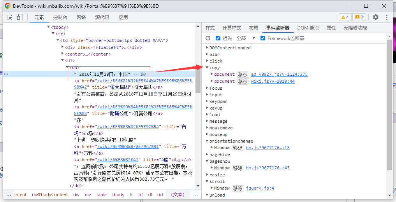Open the 应用 (Application) tab

(123, 17)
